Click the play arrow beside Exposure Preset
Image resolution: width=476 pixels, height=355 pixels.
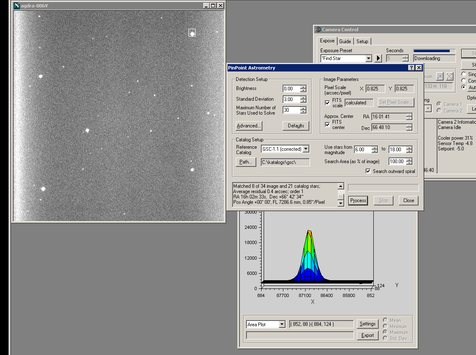coord(378,58)
